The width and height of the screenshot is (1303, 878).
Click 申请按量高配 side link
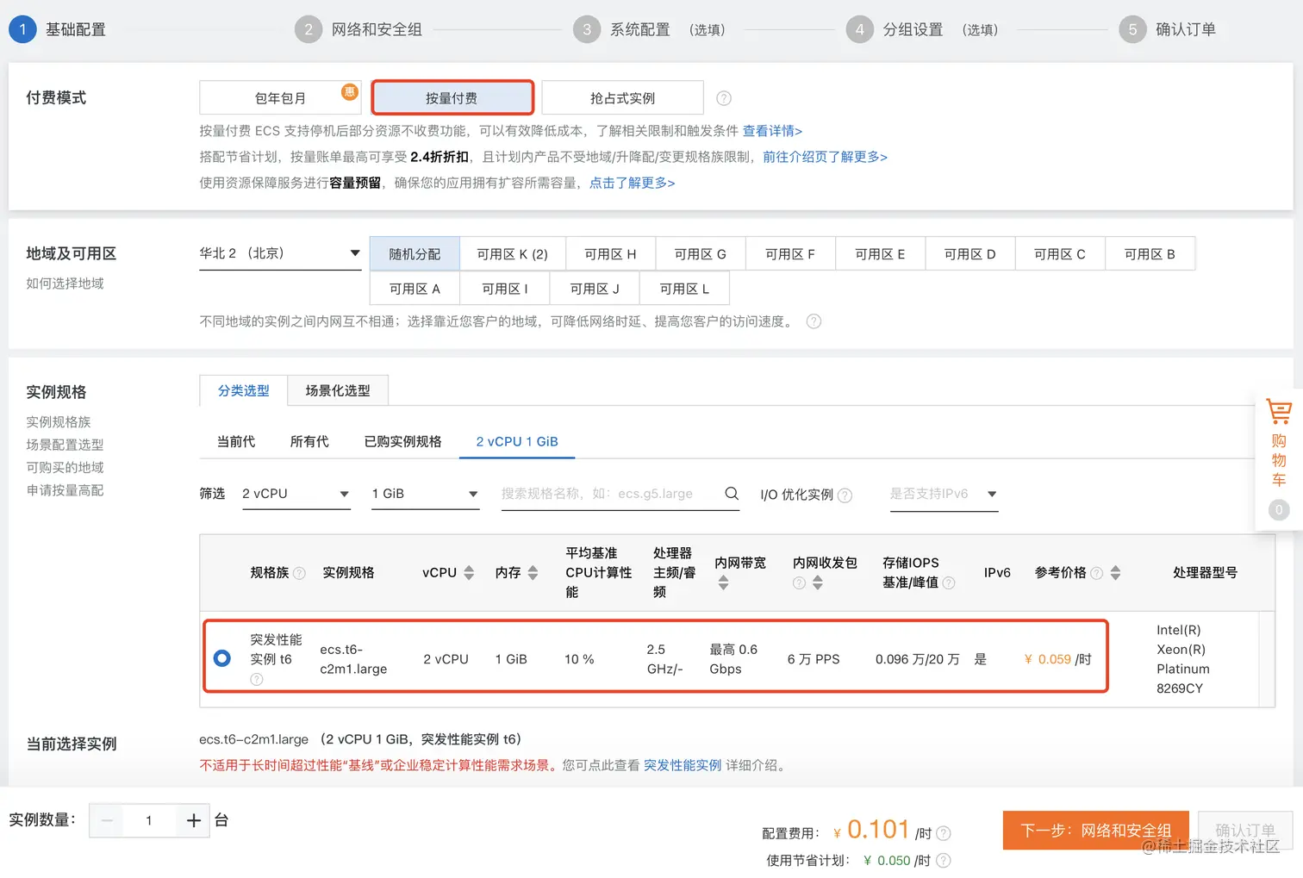(x=65, y=490)
